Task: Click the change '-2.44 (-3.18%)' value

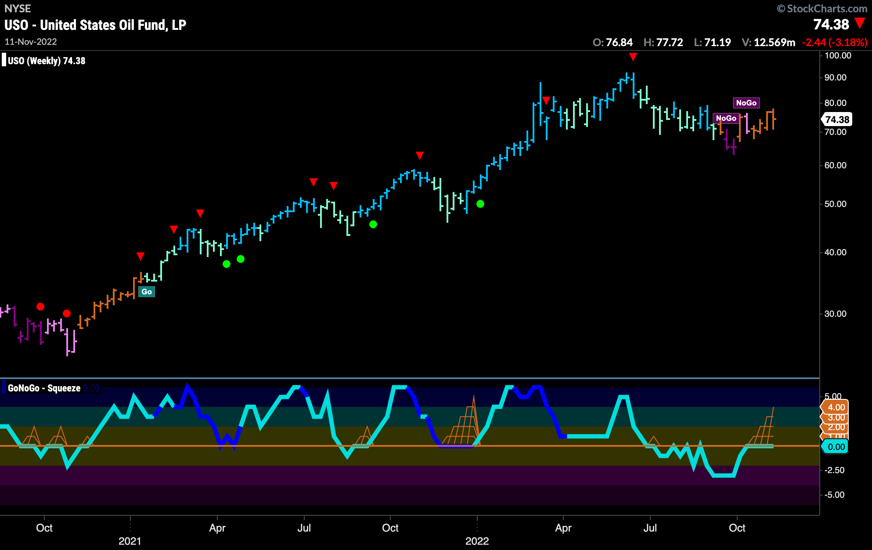Action: click(835, 43)
